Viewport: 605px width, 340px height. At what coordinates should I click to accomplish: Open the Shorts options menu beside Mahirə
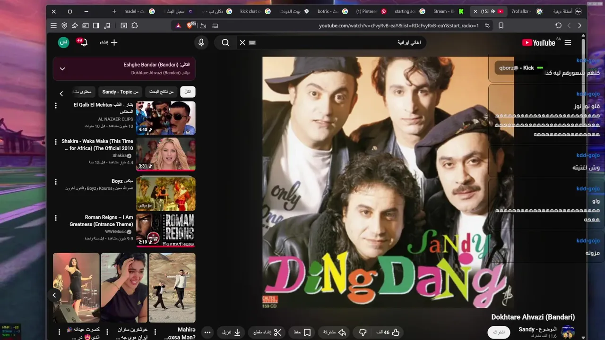[x=155, y=332]
